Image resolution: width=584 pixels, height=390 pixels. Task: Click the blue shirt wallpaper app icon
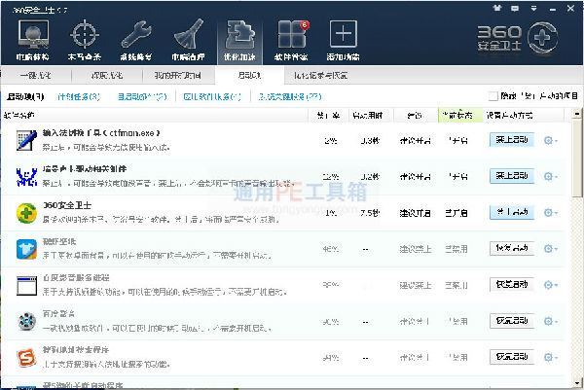(x=26, y=249)
